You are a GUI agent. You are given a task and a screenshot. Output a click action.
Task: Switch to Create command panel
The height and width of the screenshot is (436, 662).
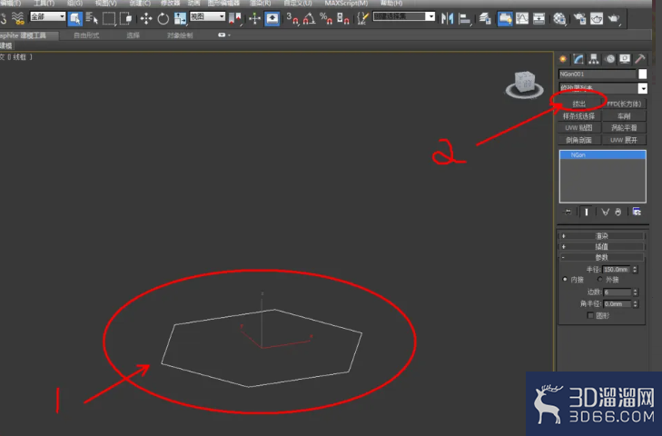pyautogui.click(x=563, y=59)
